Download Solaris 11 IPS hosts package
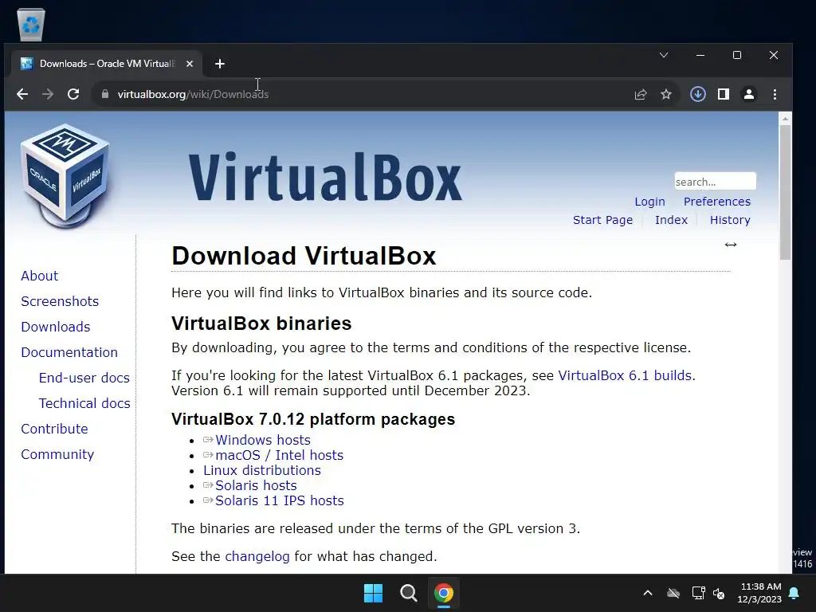 coord(280,500)
